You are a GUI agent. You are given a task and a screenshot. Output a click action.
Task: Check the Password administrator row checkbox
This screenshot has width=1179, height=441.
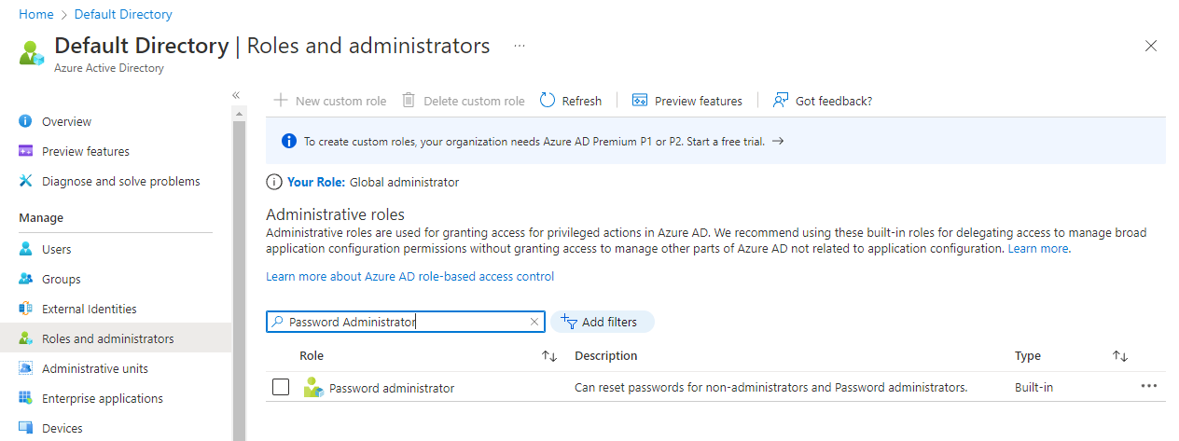(281, 387)
